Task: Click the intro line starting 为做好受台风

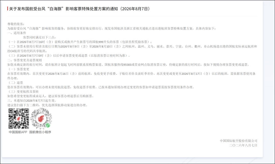Action: (112, 28)
